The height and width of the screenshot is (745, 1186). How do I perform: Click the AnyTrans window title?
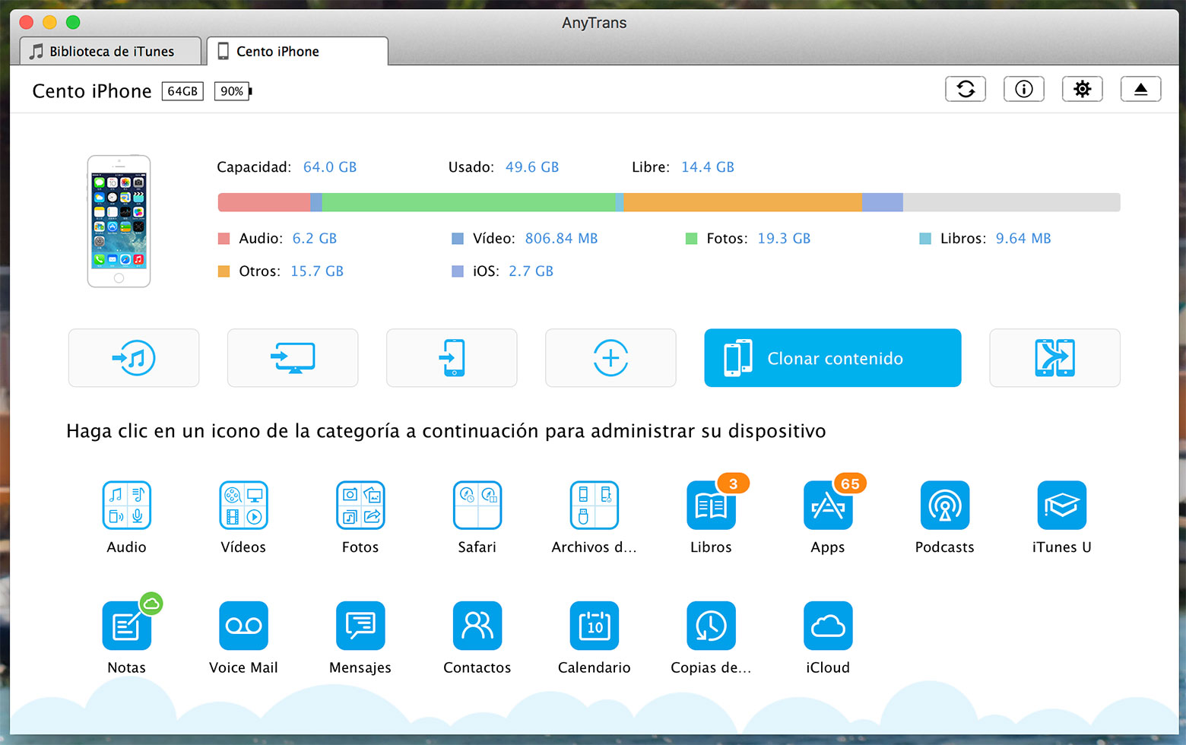click(595, 23)
